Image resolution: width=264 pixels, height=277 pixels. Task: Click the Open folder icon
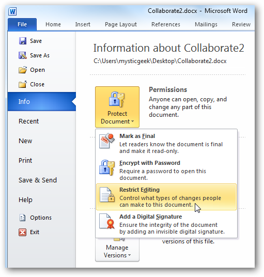click(23, 70)
